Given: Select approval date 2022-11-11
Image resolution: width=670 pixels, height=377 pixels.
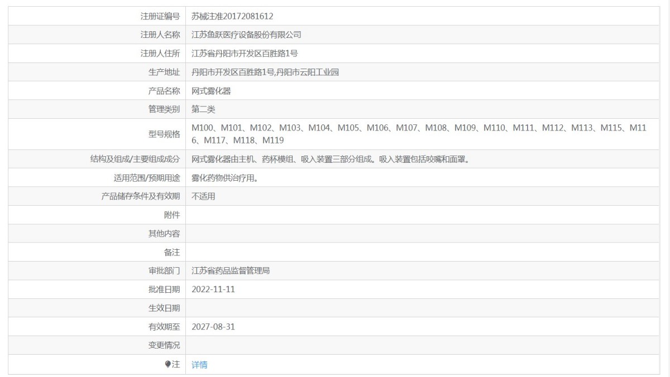Looking at the screenshot, I should (213, 289).
